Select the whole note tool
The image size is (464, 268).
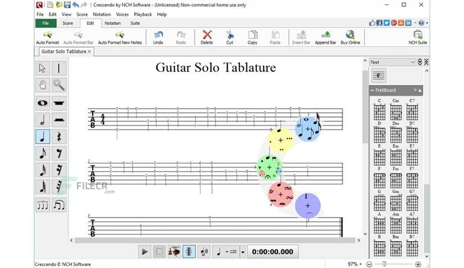click(x=42, y=102)
